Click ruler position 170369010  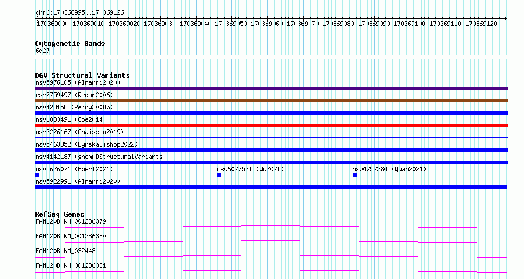coord(88,24)
